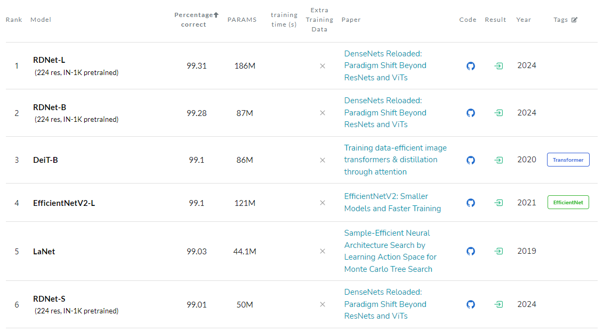Select the Transformer tag

(x=568, y=160)
